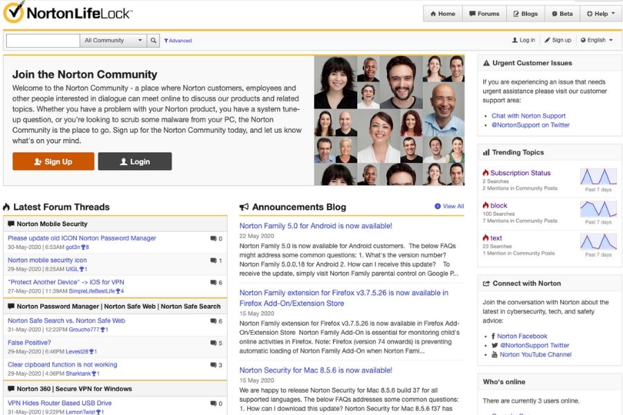Click the orange Sign Up button
The image size is (623, 415).
[53, 161]
